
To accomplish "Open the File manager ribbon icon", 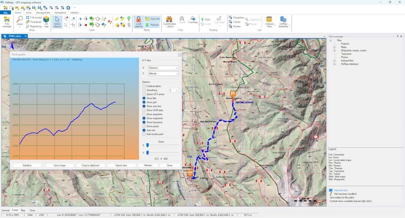I will 7,22.
